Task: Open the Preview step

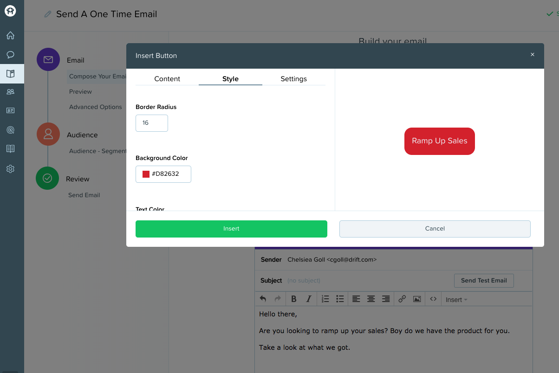Action: [x=80, y=91]
